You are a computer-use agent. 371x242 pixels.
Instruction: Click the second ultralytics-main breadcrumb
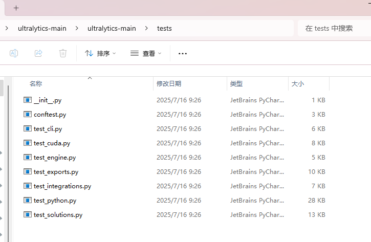pyautogui.click(x=112, y=28)
